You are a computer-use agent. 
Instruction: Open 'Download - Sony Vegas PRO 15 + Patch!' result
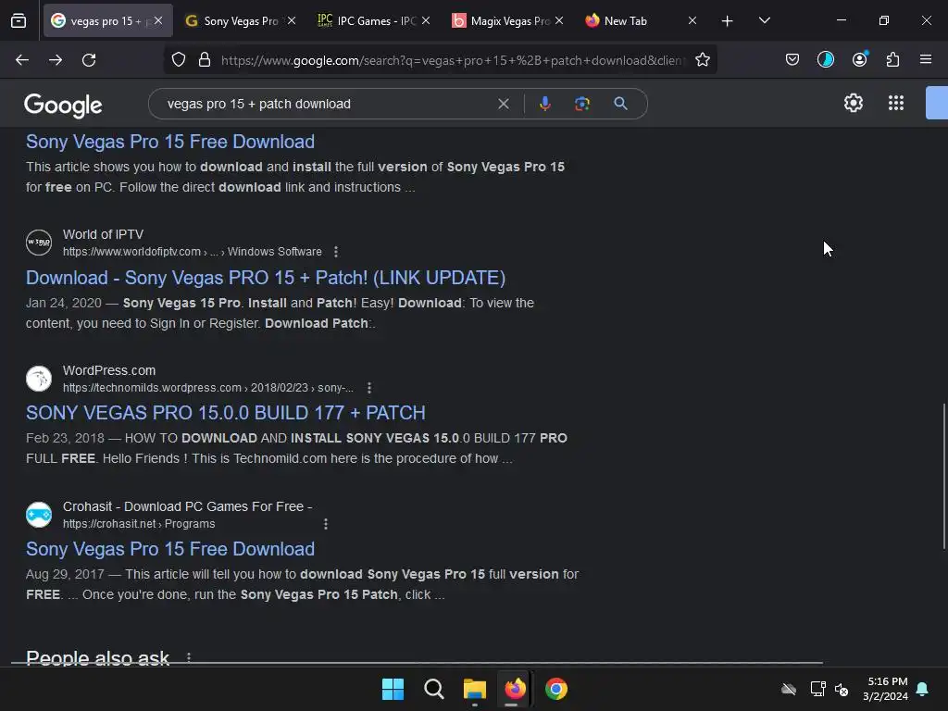(x=266, y=278)
